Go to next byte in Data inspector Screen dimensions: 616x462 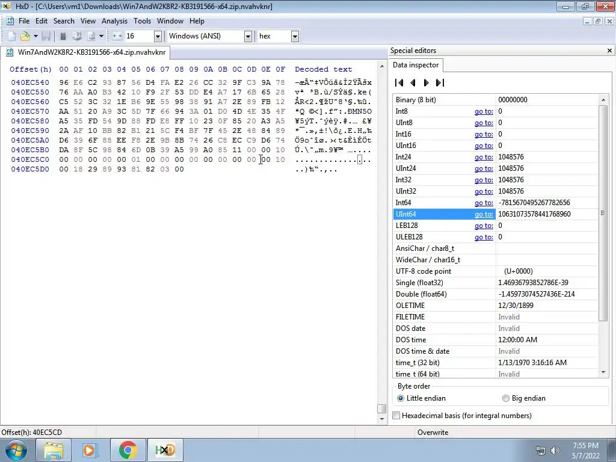tap(426, 82)
